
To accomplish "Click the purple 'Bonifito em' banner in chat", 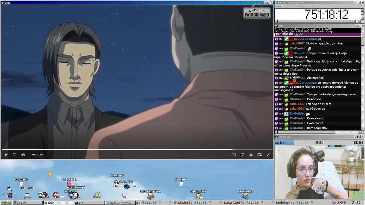I will (318, 34).
